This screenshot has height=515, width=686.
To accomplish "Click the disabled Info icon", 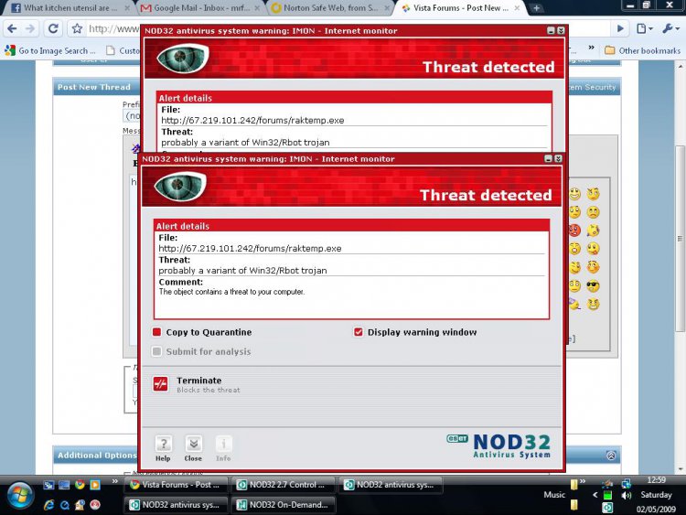I will pyautogui.click(x=223, y=445).
